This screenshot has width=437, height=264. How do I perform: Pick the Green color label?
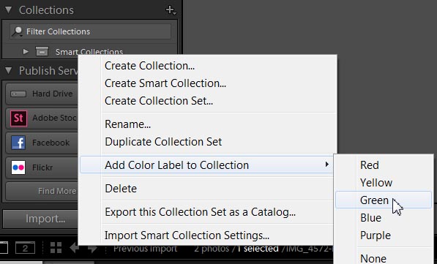tap(384, 200)
